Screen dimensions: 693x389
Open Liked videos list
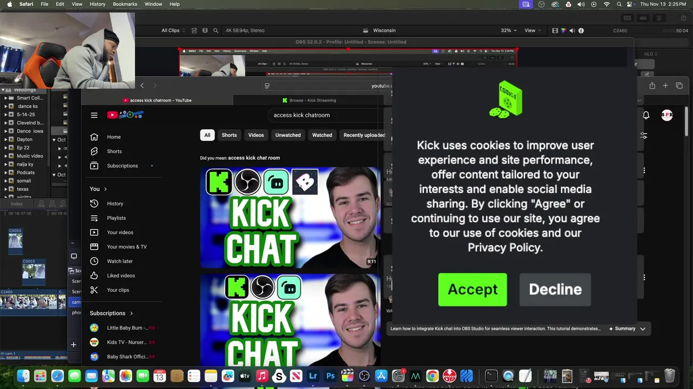point(121,276)
